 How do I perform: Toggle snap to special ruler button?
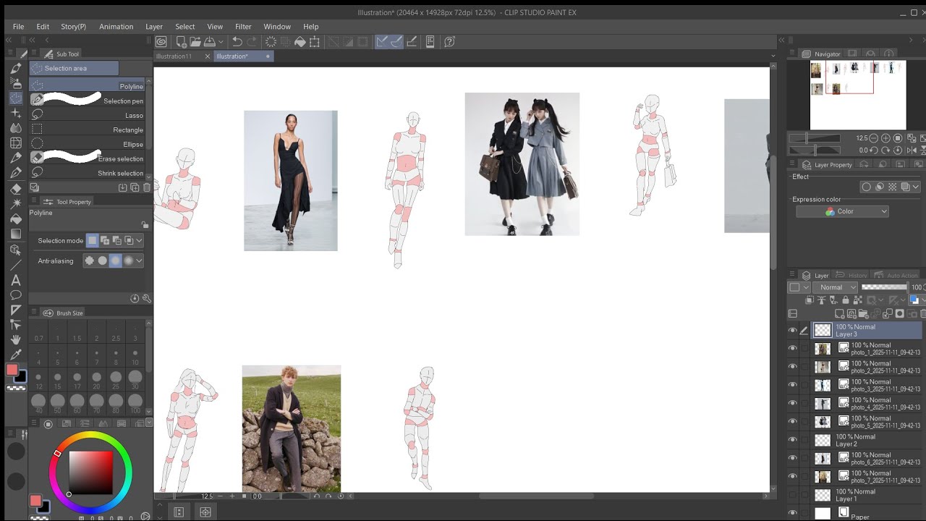point(396,42)
